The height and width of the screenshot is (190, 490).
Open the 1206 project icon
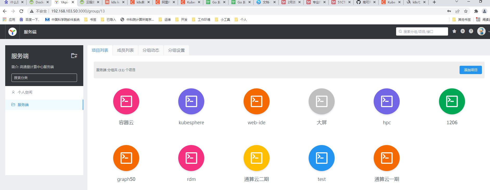tap(452, 101)
